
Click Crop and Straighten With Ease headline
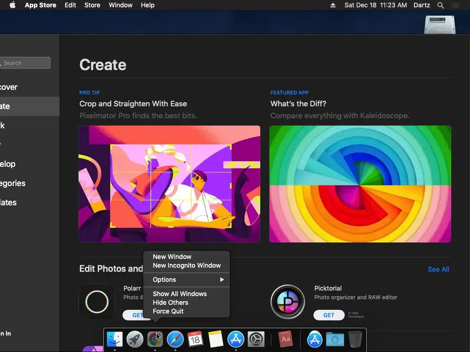(133, 104)
